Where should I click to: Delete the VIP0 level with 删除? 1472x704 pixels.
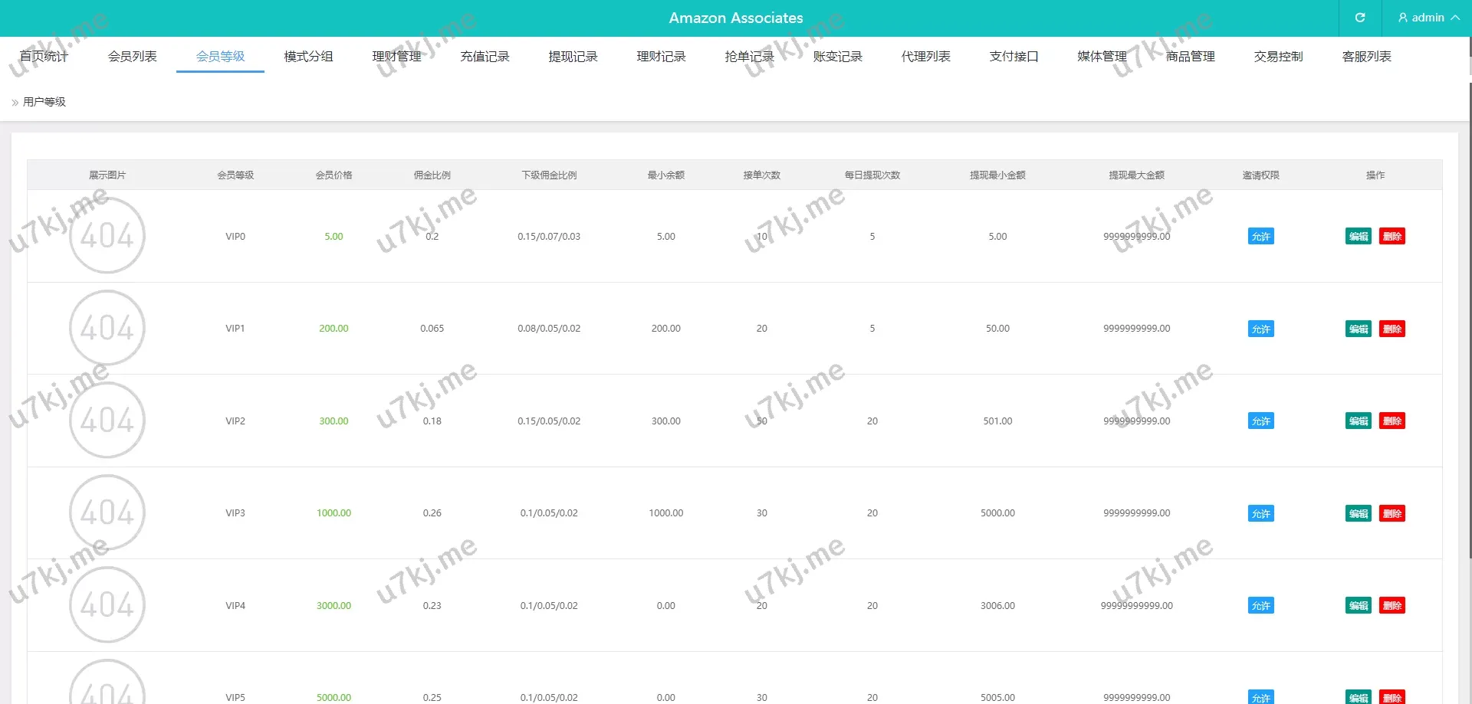click(1391, 237)
